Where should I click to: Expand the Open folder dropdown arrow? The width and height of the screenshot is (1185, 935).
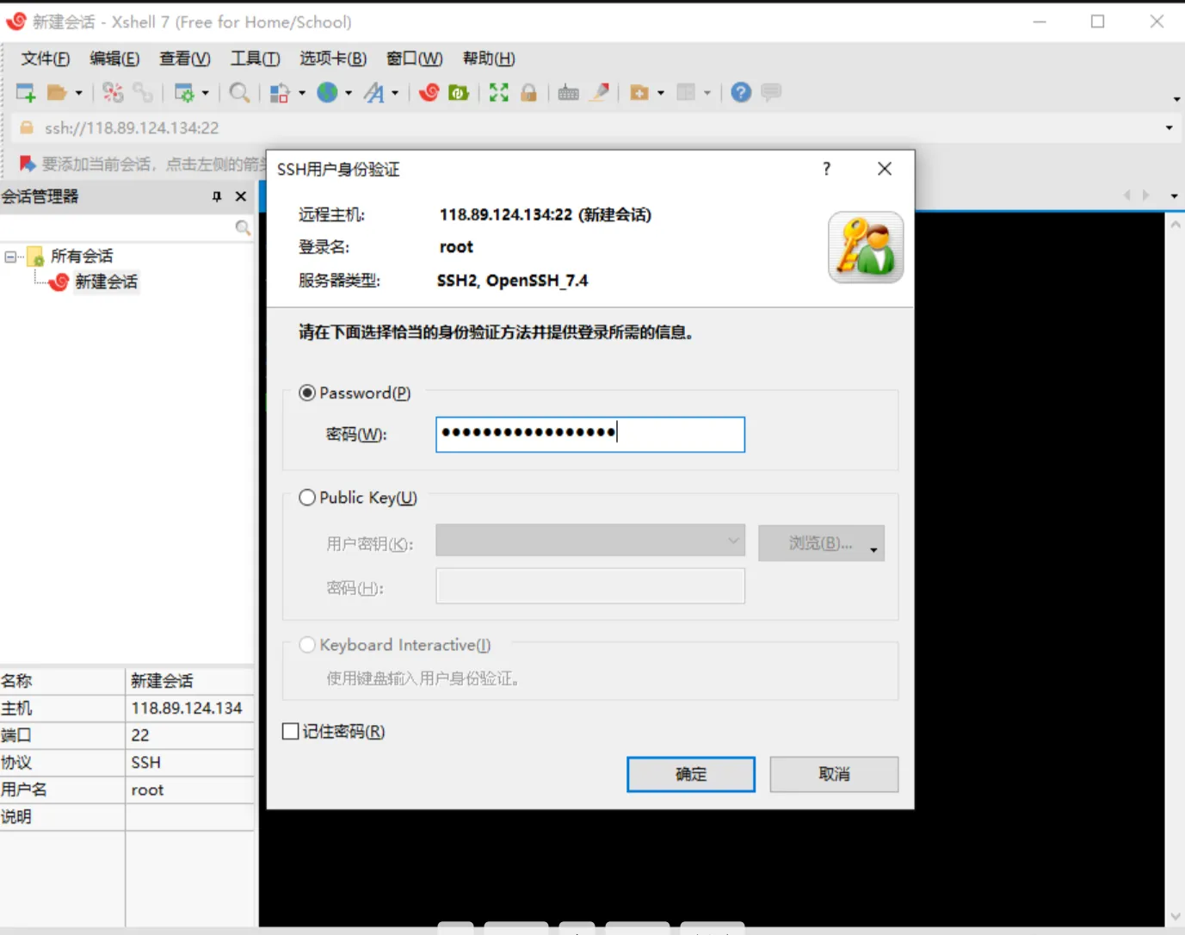pos(78,93)
